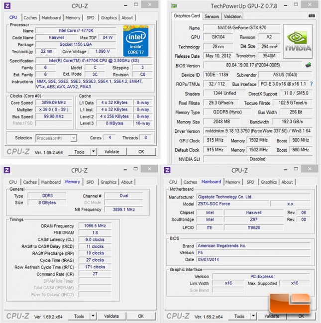Click the Driver Version field nvlddmkm 9.18.13.3750
The image size is (321, 323).
[x=258, y=131]
